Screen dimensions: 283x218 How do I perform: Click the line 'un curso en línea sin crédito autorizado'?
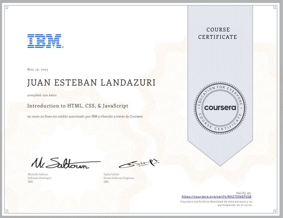[85, 116]
